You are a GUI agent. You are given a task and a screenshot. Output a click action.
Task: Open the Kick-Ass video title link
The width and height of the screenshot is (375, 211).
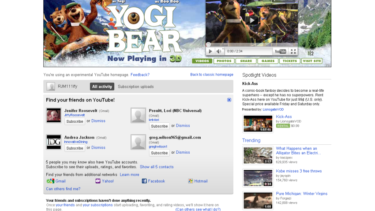pyautogui.click(x=284, y=117)
